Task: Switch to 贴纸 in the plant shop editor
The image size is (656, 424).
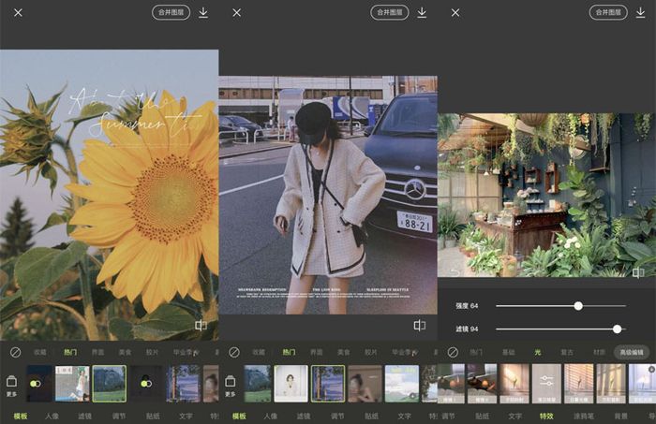Action: (x=483, y=416)
